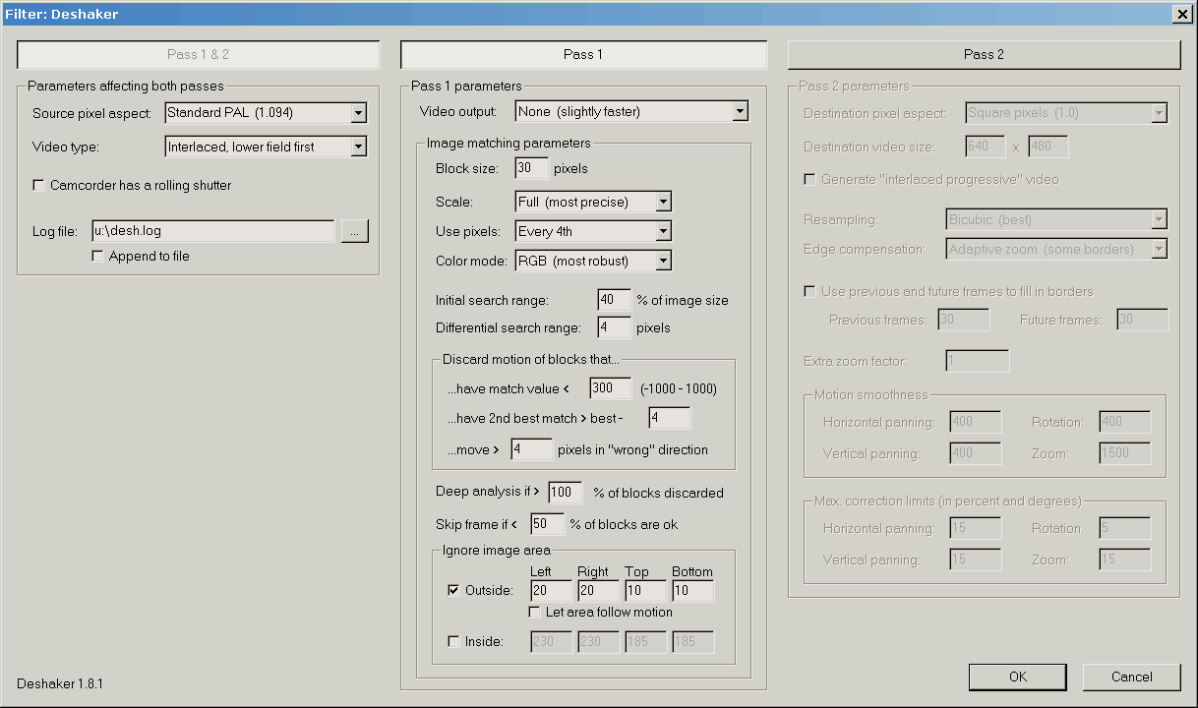Focus the Log file path field
This screenshot has width=1198, height=708.
point(212,231)
